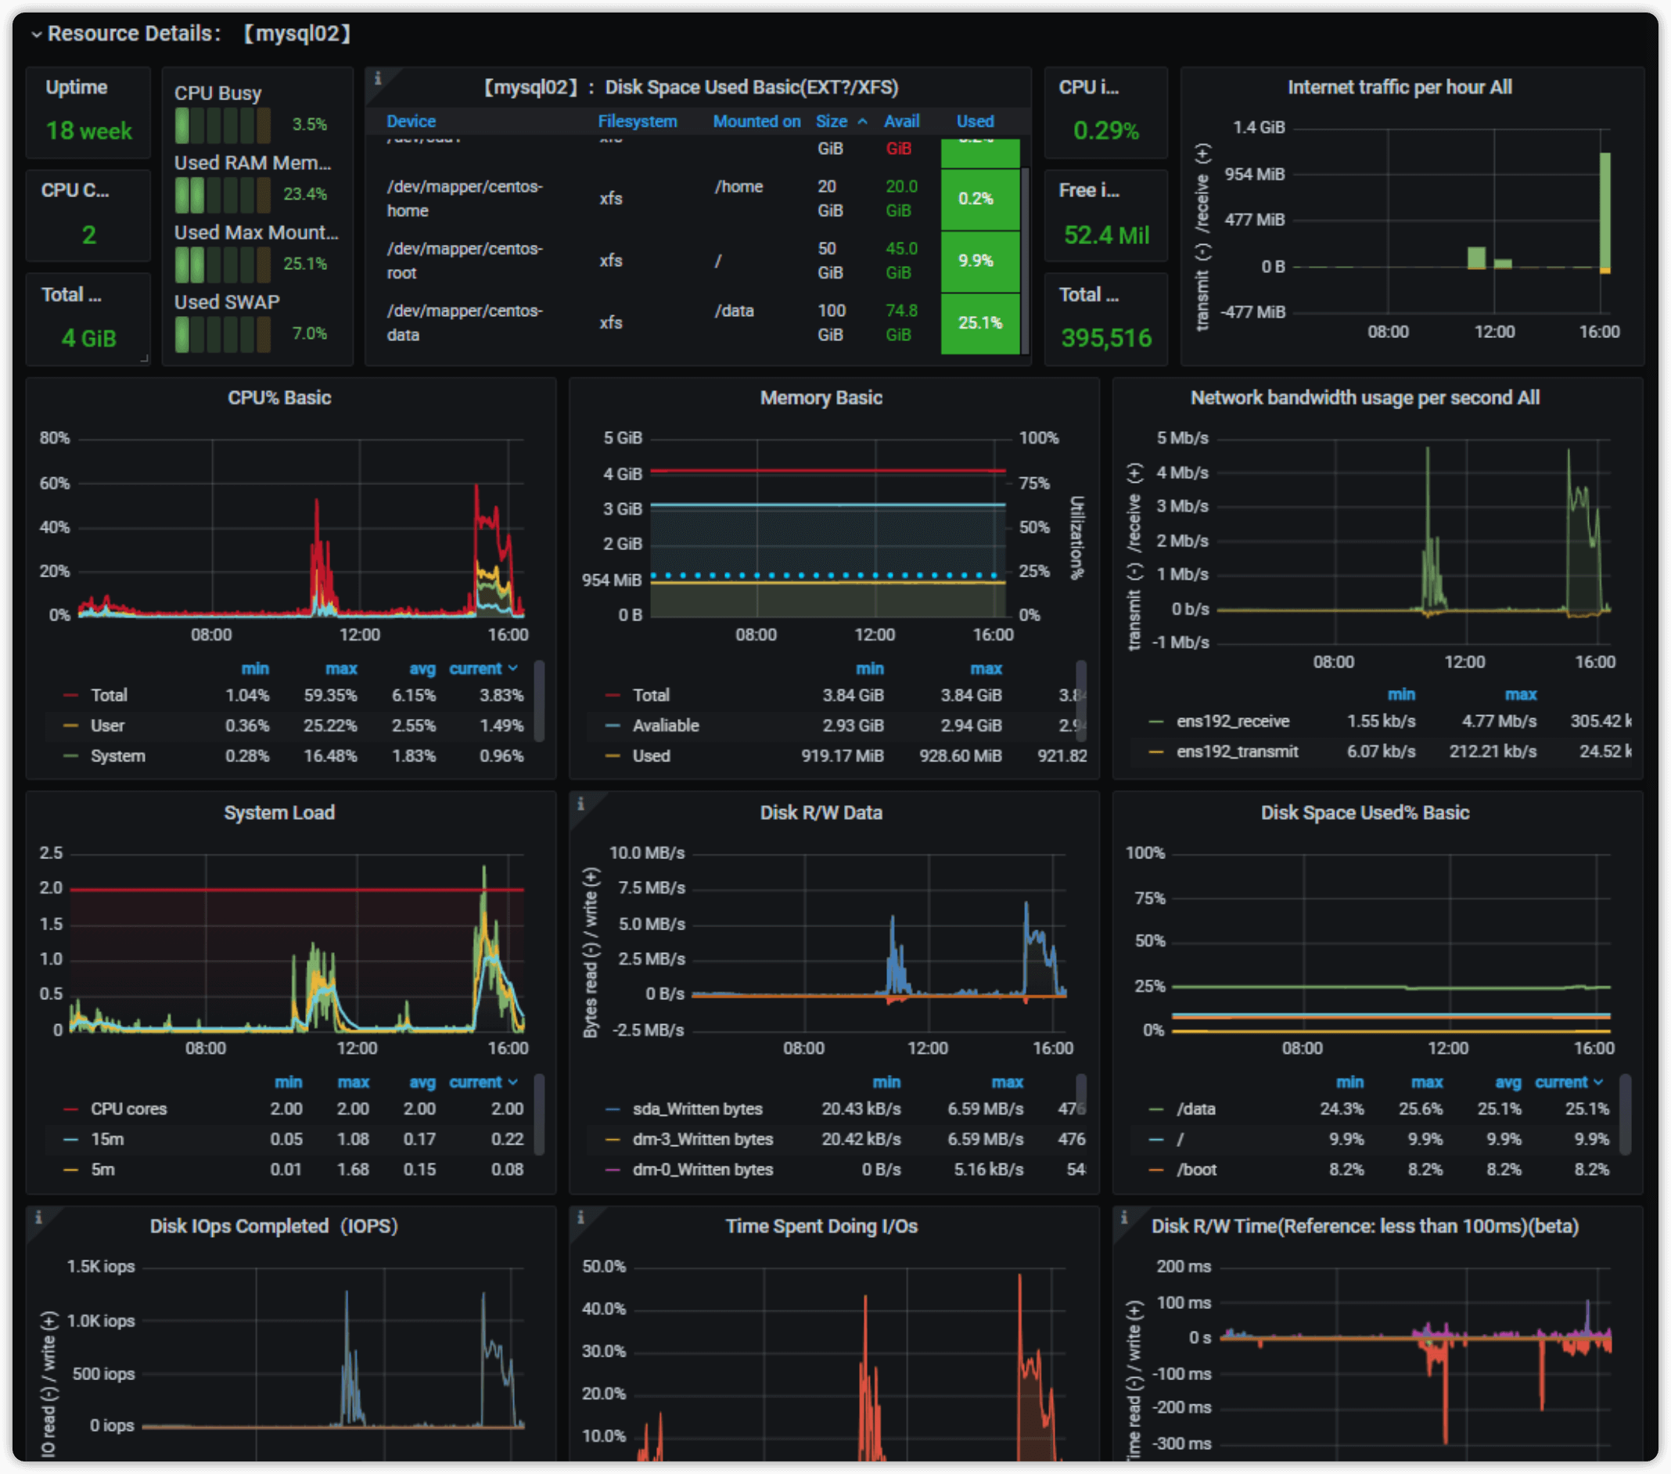Screen dimensions: 1671x1474
Task: Click the info icon on the Disk IOps Completed panel
Action: click(38, 1217)
